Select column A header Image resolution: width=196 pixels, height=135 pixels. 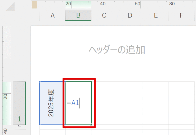tap(52, 15)
